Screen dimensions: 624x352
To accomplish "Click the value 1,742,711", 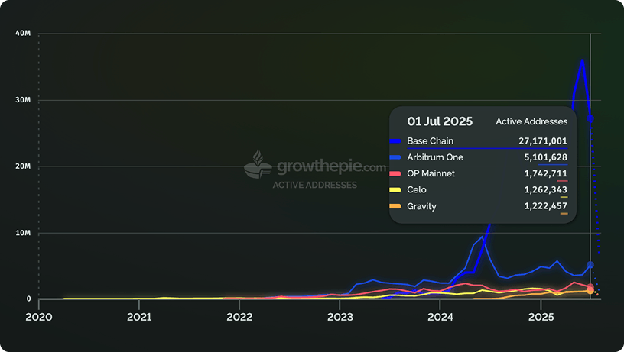I will (x=545, y=173).
